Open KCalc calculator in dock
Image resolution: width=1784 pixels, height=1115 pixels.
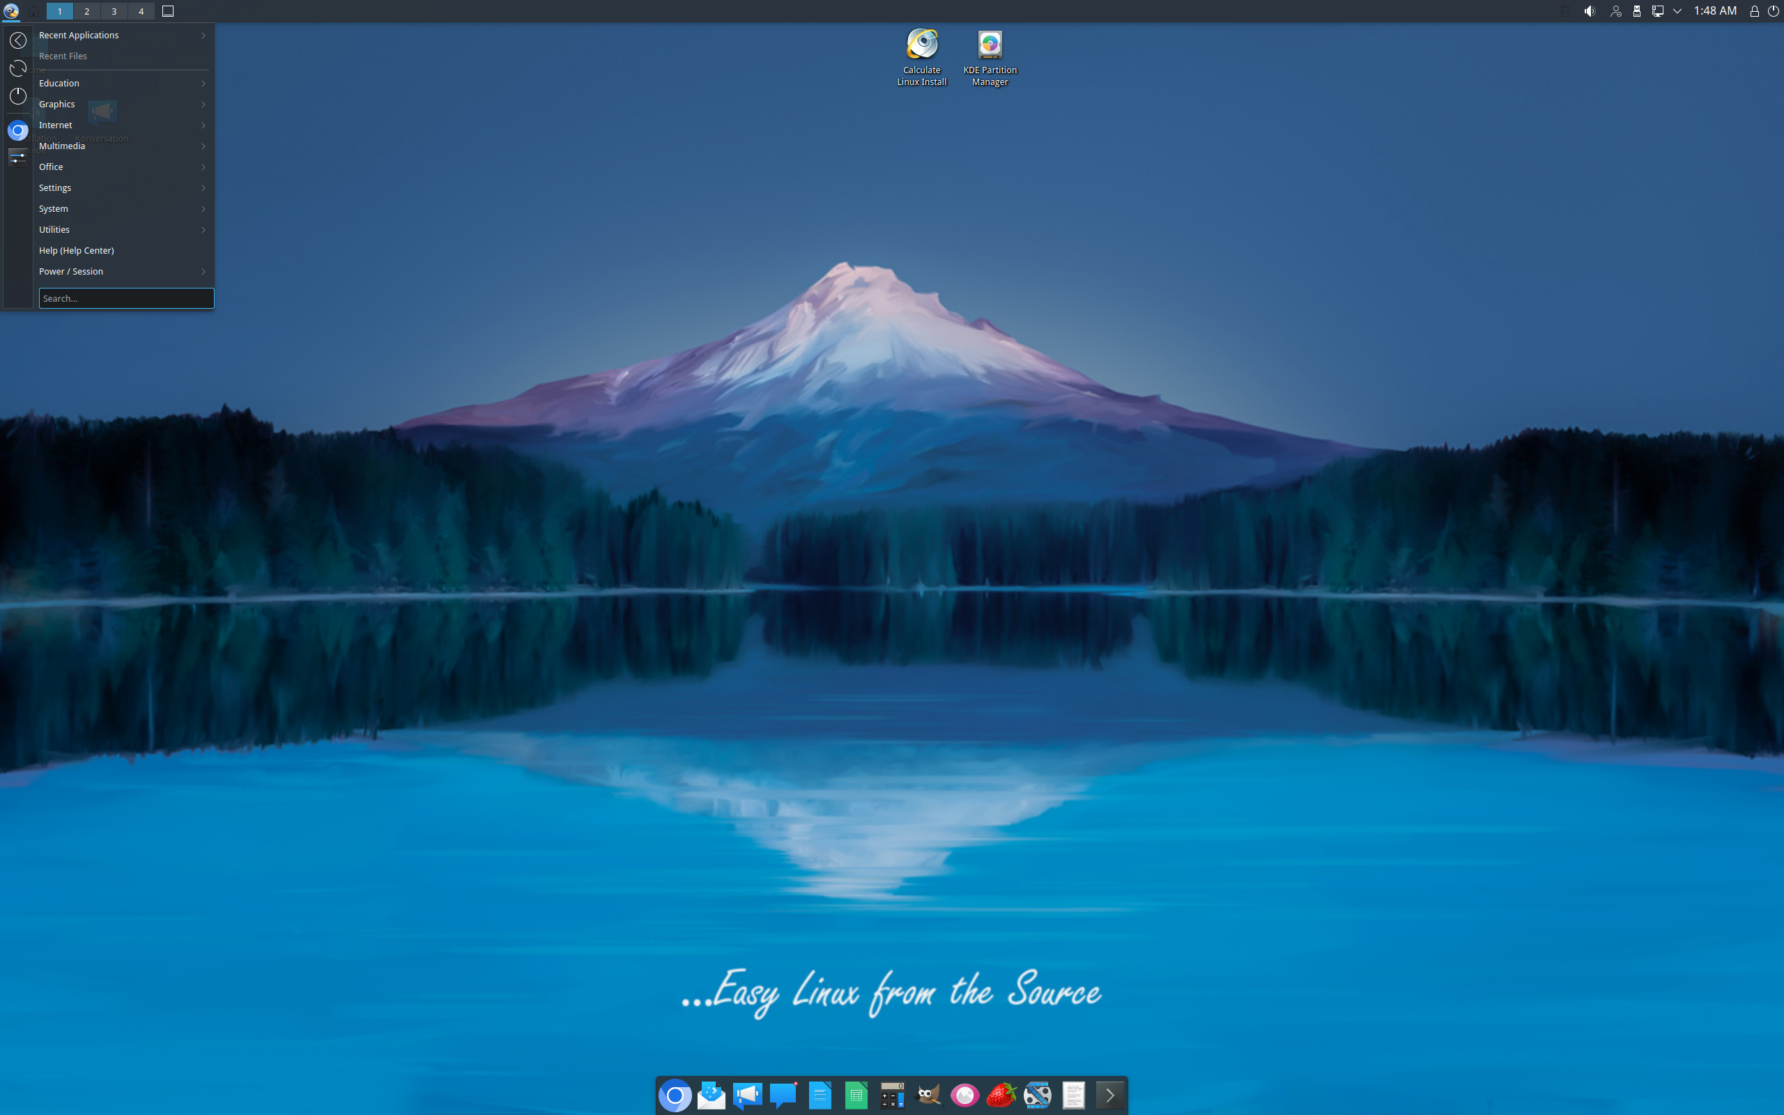point(892,1095)
